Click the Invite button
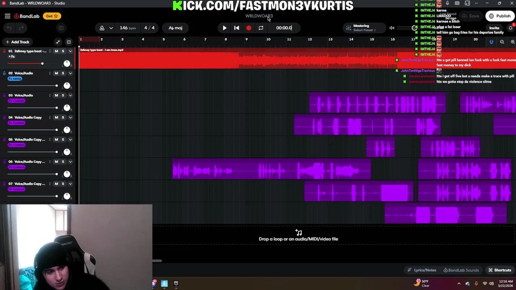The height and width of the screenshot is (290, 516). 494,28
